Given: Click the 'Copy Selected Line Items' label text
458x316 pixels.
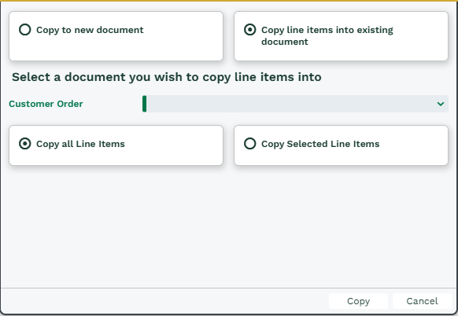Looking at the screenshot, I should click(x=320, y=144).
